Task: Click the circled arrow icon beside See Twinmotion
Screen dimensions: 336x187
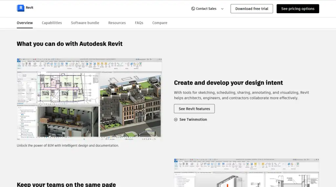Action: pos(176,119)
